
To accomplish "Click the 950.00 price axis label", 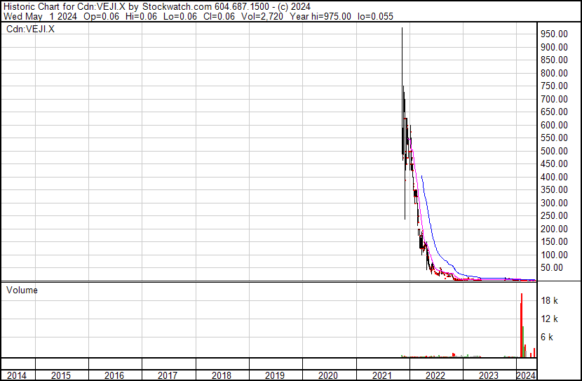I will click(x=554, y=34).
